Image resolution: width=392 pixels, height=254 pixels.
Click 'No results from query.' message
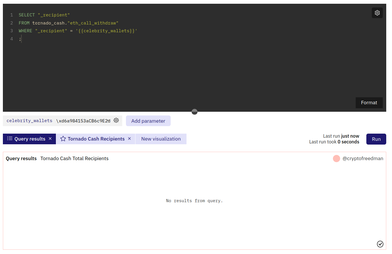195,201
